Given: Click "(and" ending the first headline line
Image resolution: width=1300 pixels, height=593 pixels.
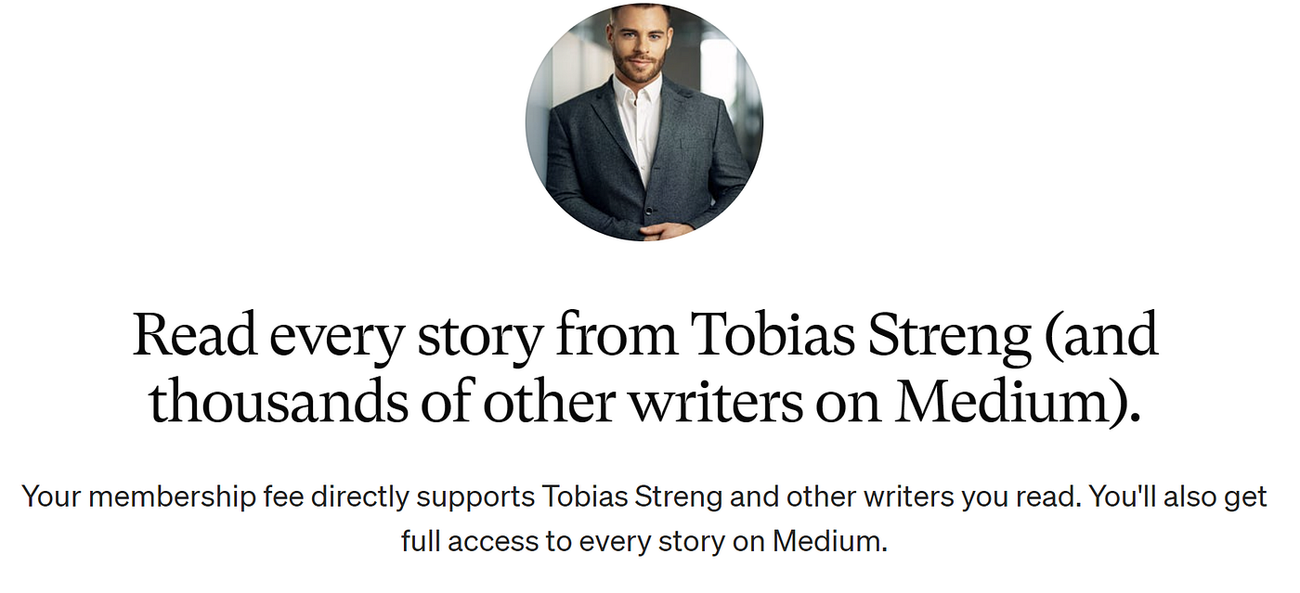Looking at the screenshot, I should [x=1102, y=336].
